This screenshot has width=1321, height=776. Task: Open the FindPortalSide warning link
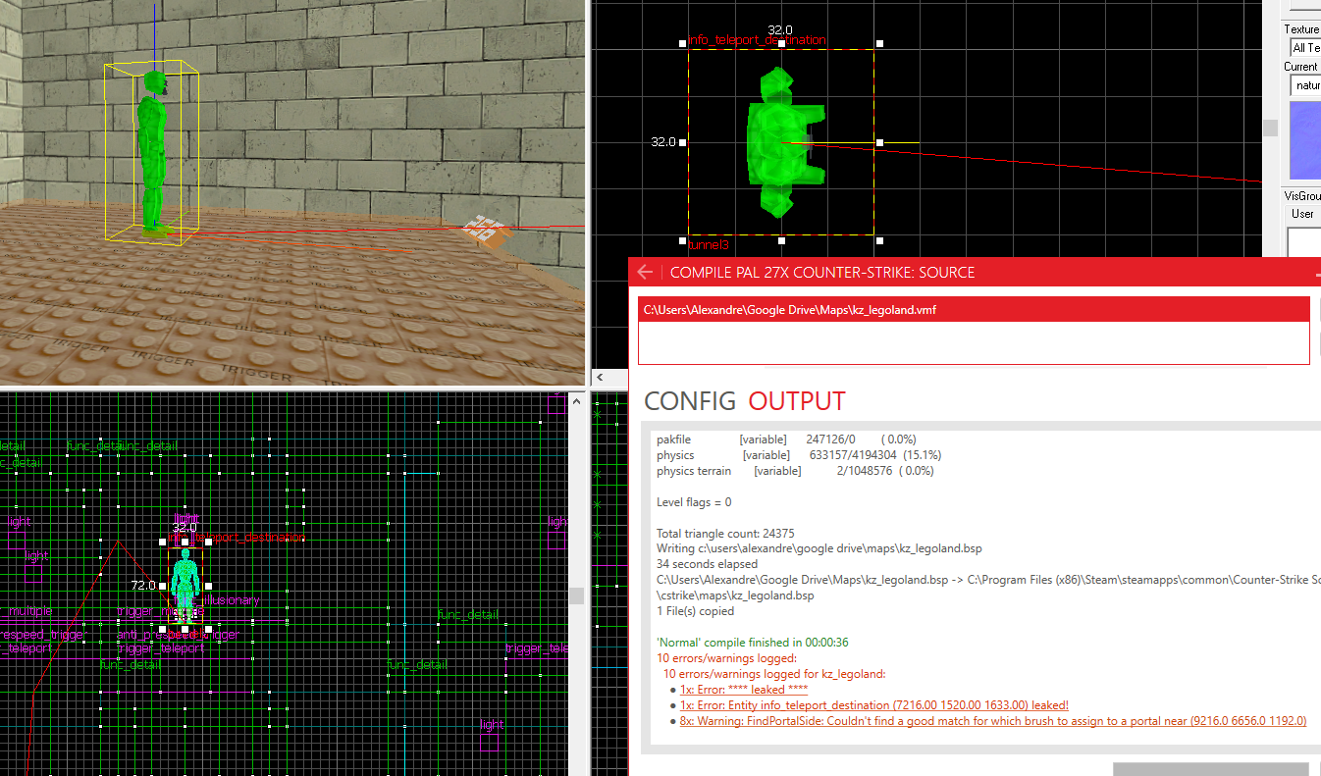coord(992,721)
